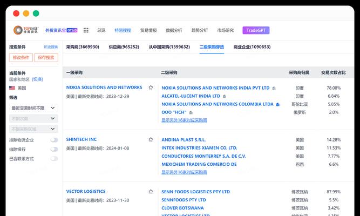Open NOKIA SOLUTIONS AND NETWORKS COLOMBIA LTDA

[x=218, y=104]
